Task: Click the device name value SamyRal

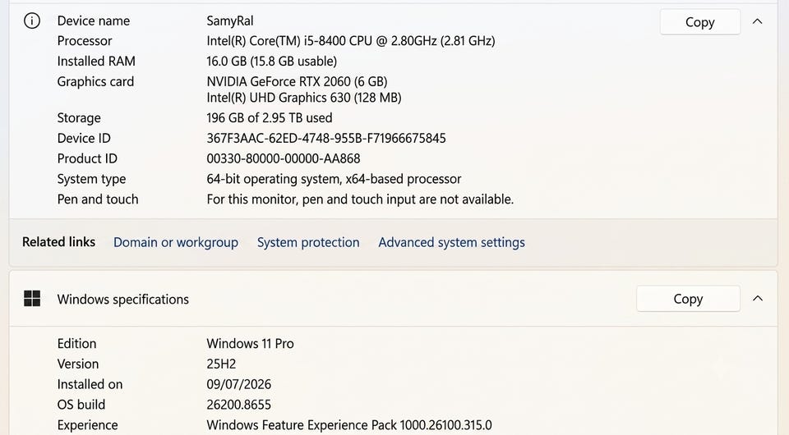Action: coord(230,21)
